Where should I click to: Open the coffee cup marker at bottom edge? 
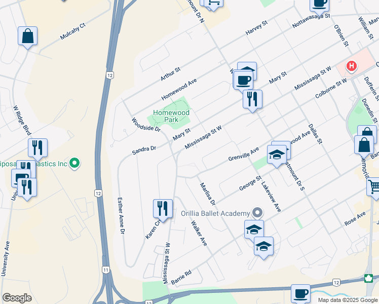[x=300, y=294]
